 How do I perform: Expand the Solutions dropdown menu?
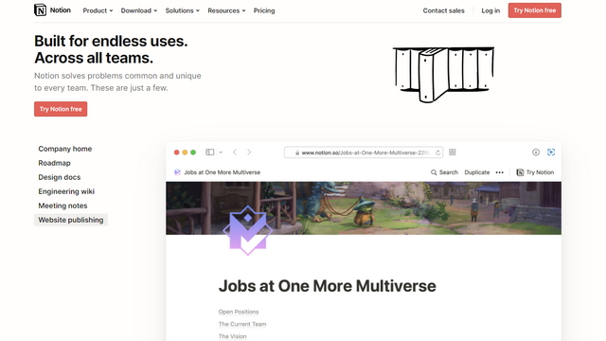point(183,10)
